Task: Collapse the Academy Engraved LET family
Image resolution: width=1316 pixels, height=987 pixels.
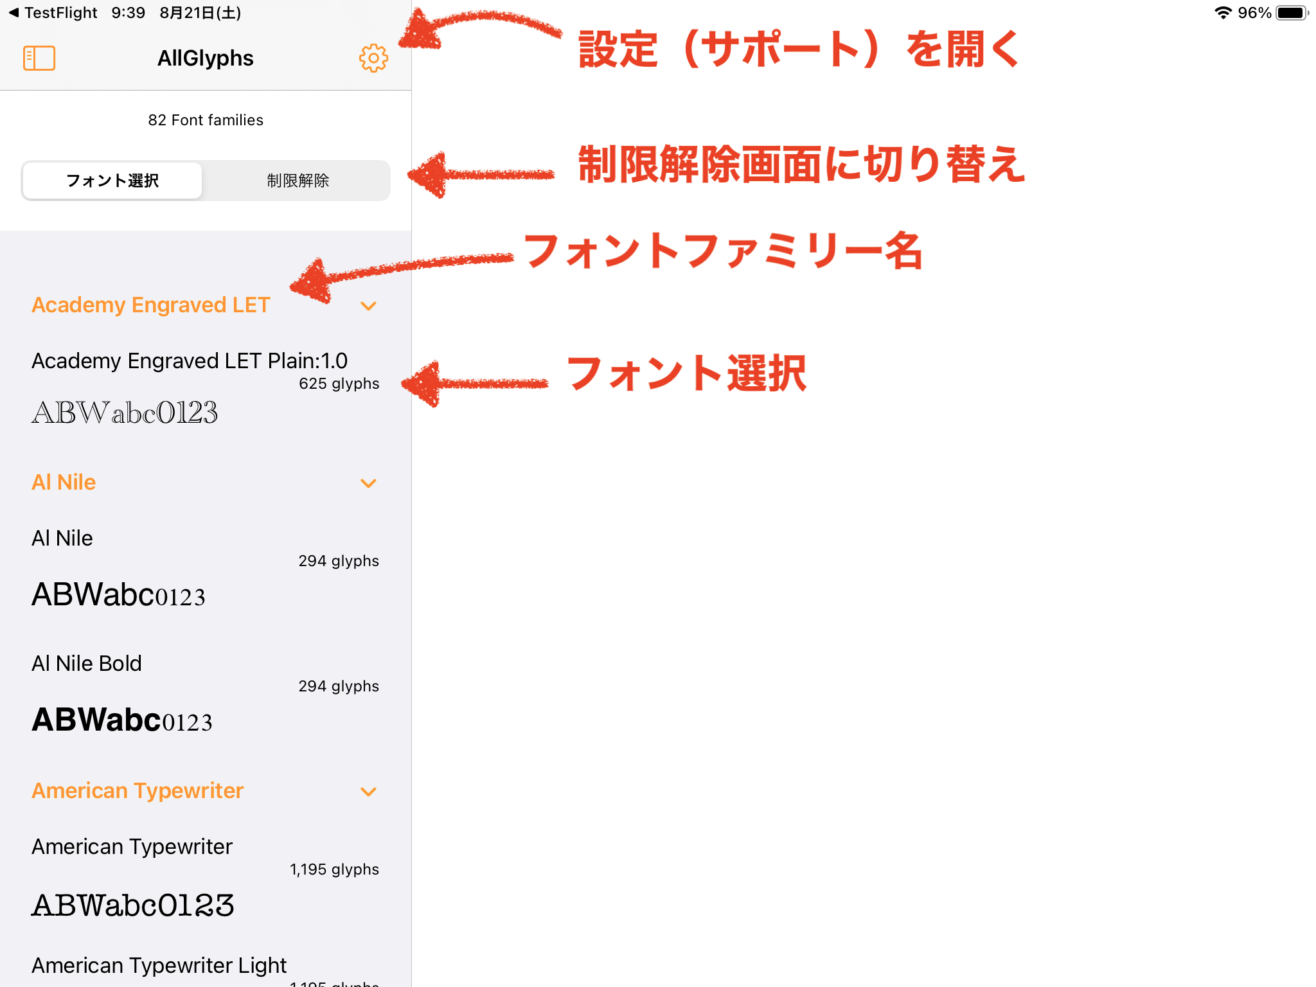Action: (x=369, y=306)
